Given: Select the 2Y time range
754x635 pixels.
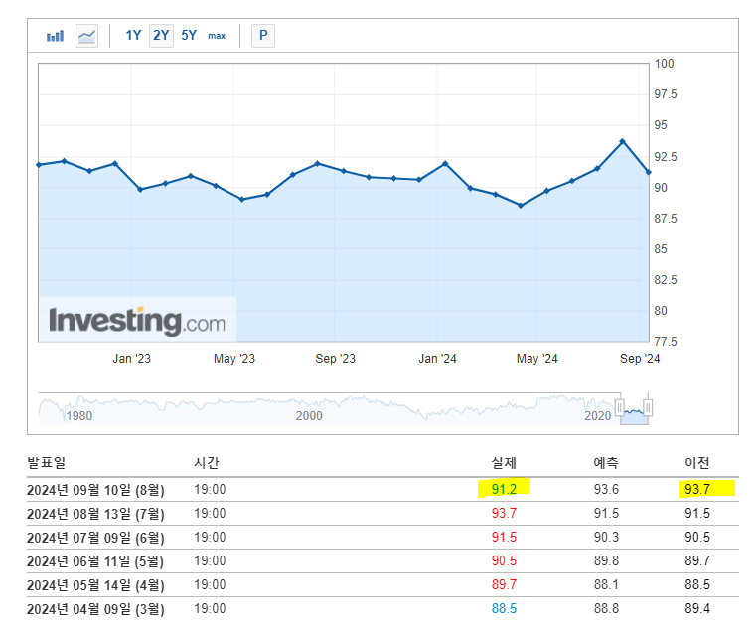Looking at the screenshot, I should tap(161, 36).
